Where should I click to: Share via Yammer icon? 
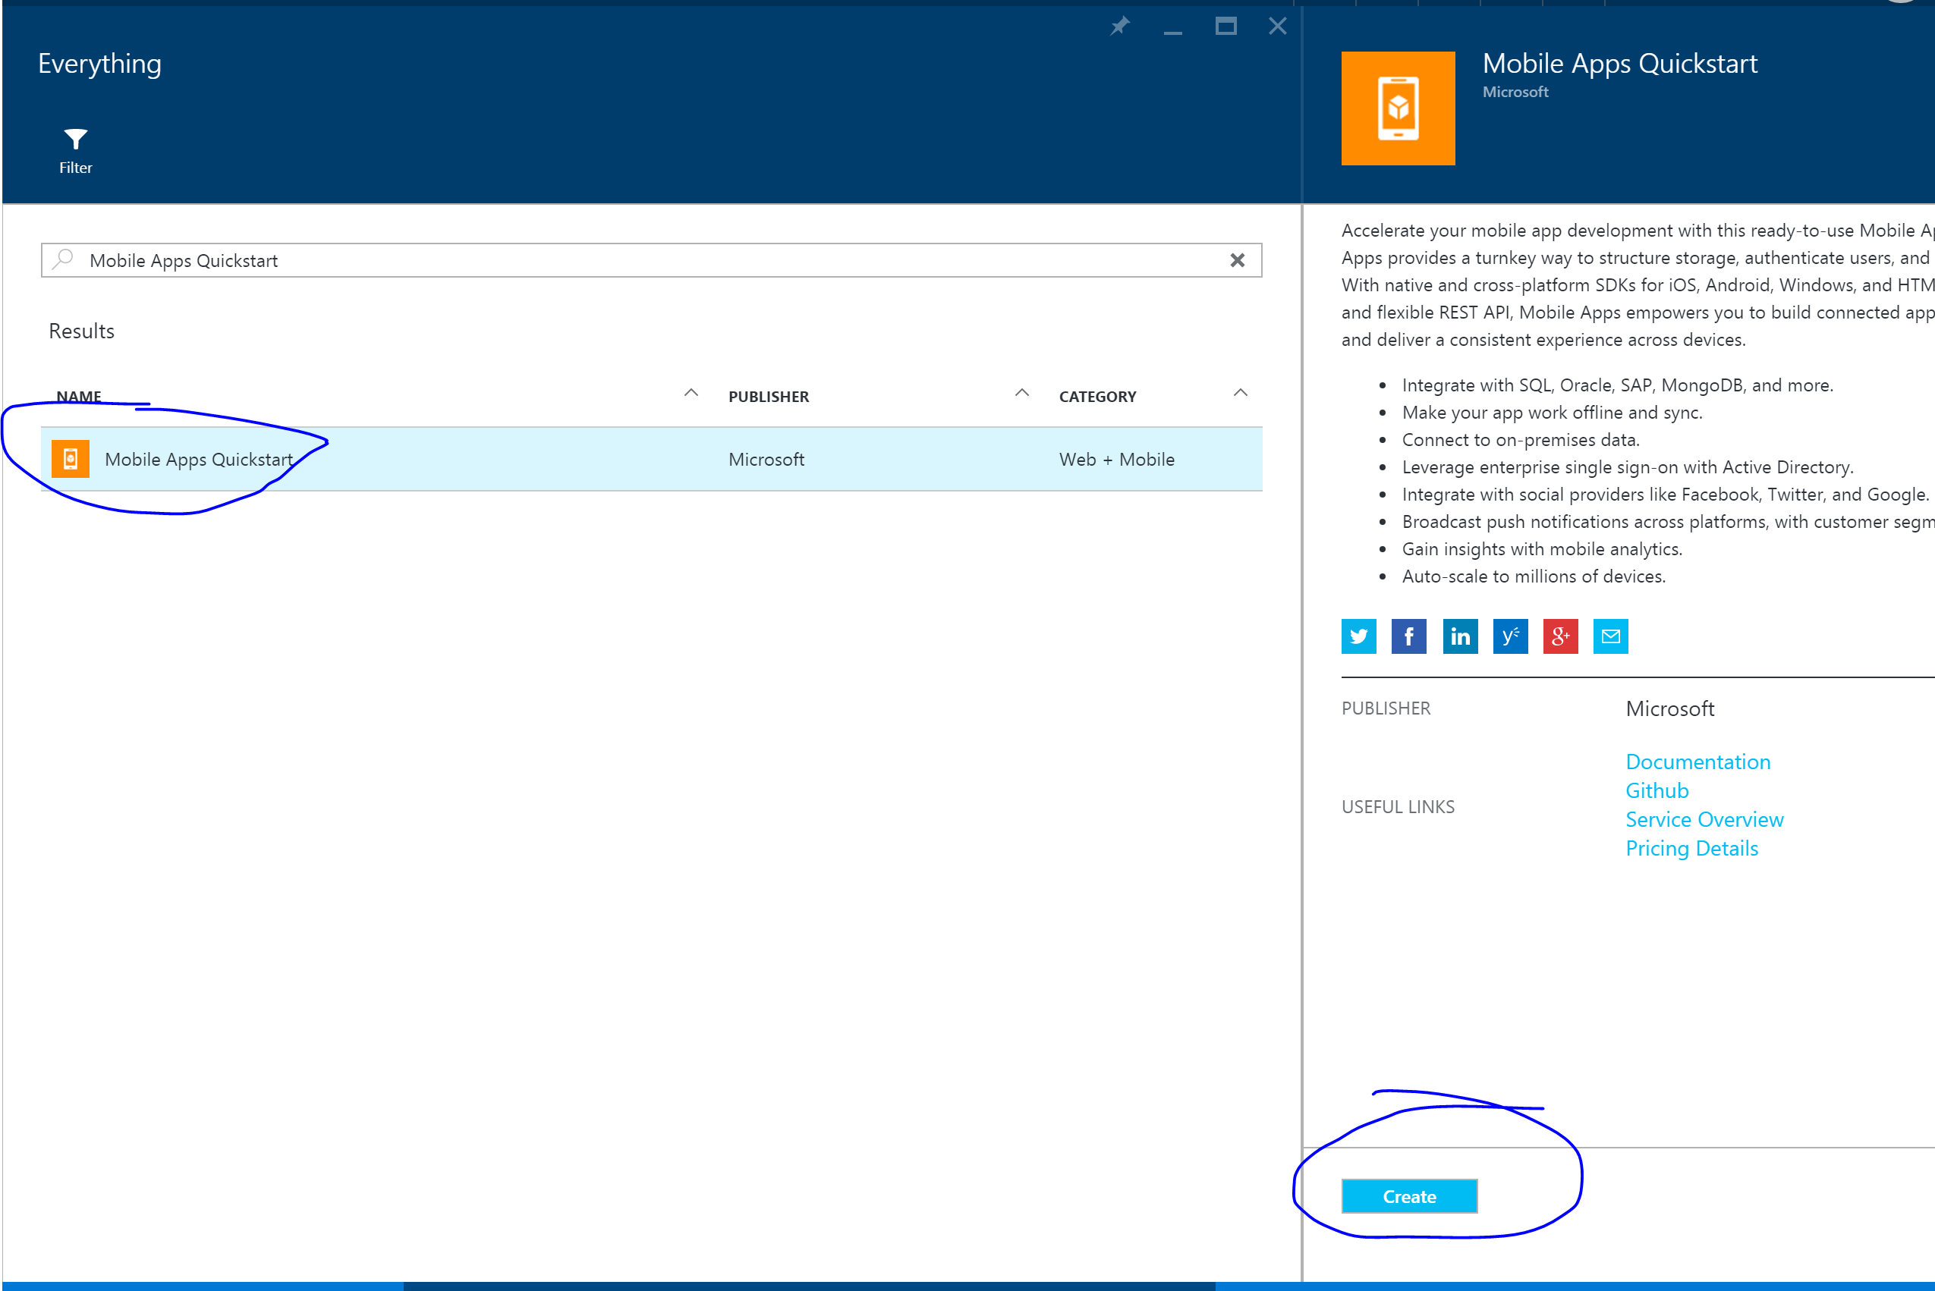point(1510,636)
